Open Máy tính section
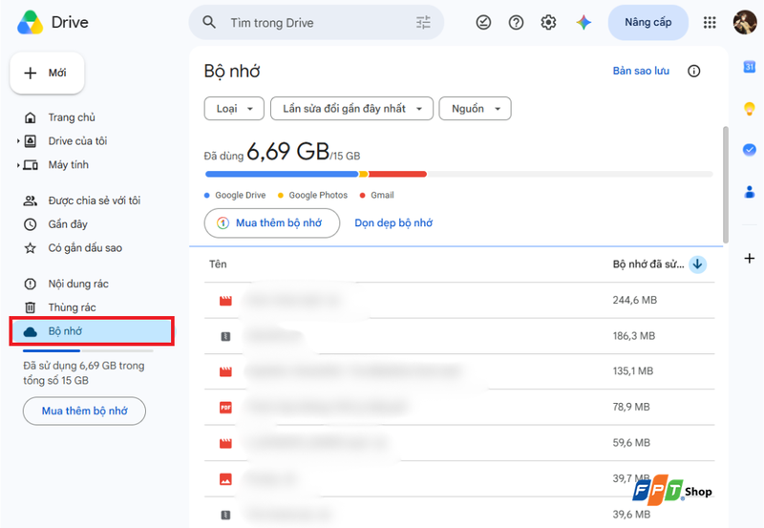 68,165
